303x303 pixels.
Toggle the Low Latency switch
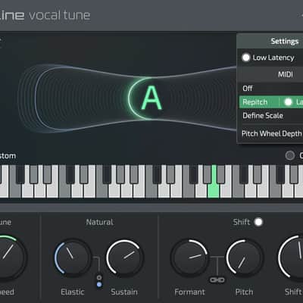click(x=246, y=58)
